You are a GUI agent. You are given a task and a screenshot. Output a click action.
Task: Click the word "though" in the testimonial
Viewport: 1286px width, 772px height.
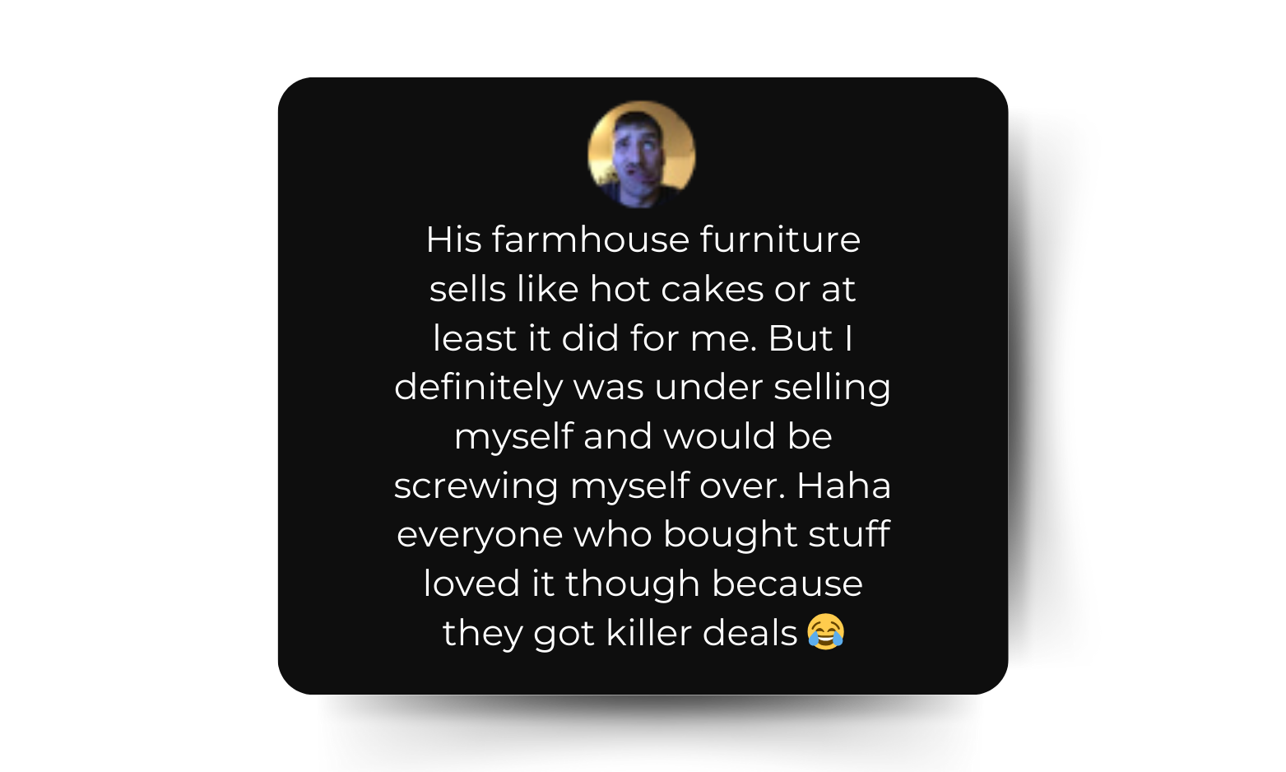click(632, 584)
